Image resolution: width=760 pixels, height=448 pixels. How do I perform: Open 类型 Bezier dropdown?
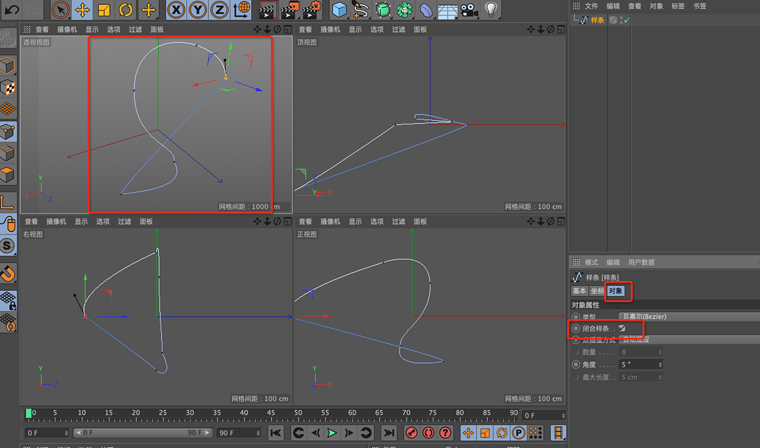[x=688, y=316]
